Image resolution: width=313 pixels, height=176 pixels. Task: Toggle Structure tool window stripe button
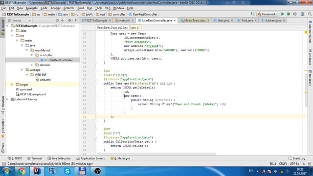click(3, 105)
